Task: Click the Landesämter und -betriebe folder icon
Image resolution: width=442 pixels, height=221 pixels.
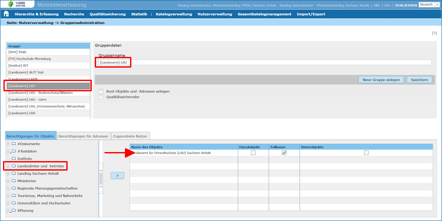Action: [13, 166]
